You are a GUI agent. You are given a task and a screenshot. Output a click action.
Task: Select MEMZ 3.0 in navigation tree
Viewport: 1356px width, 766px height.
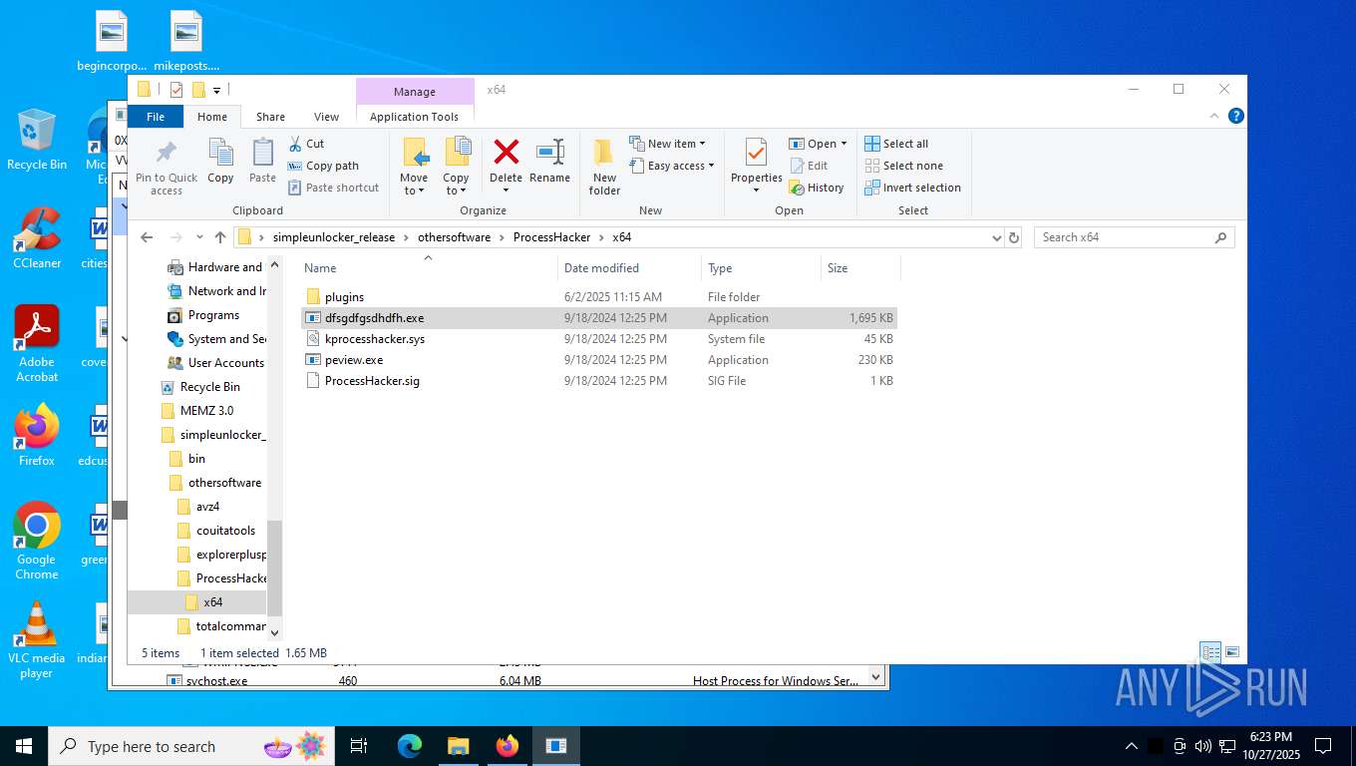click(x=206, y=411)
